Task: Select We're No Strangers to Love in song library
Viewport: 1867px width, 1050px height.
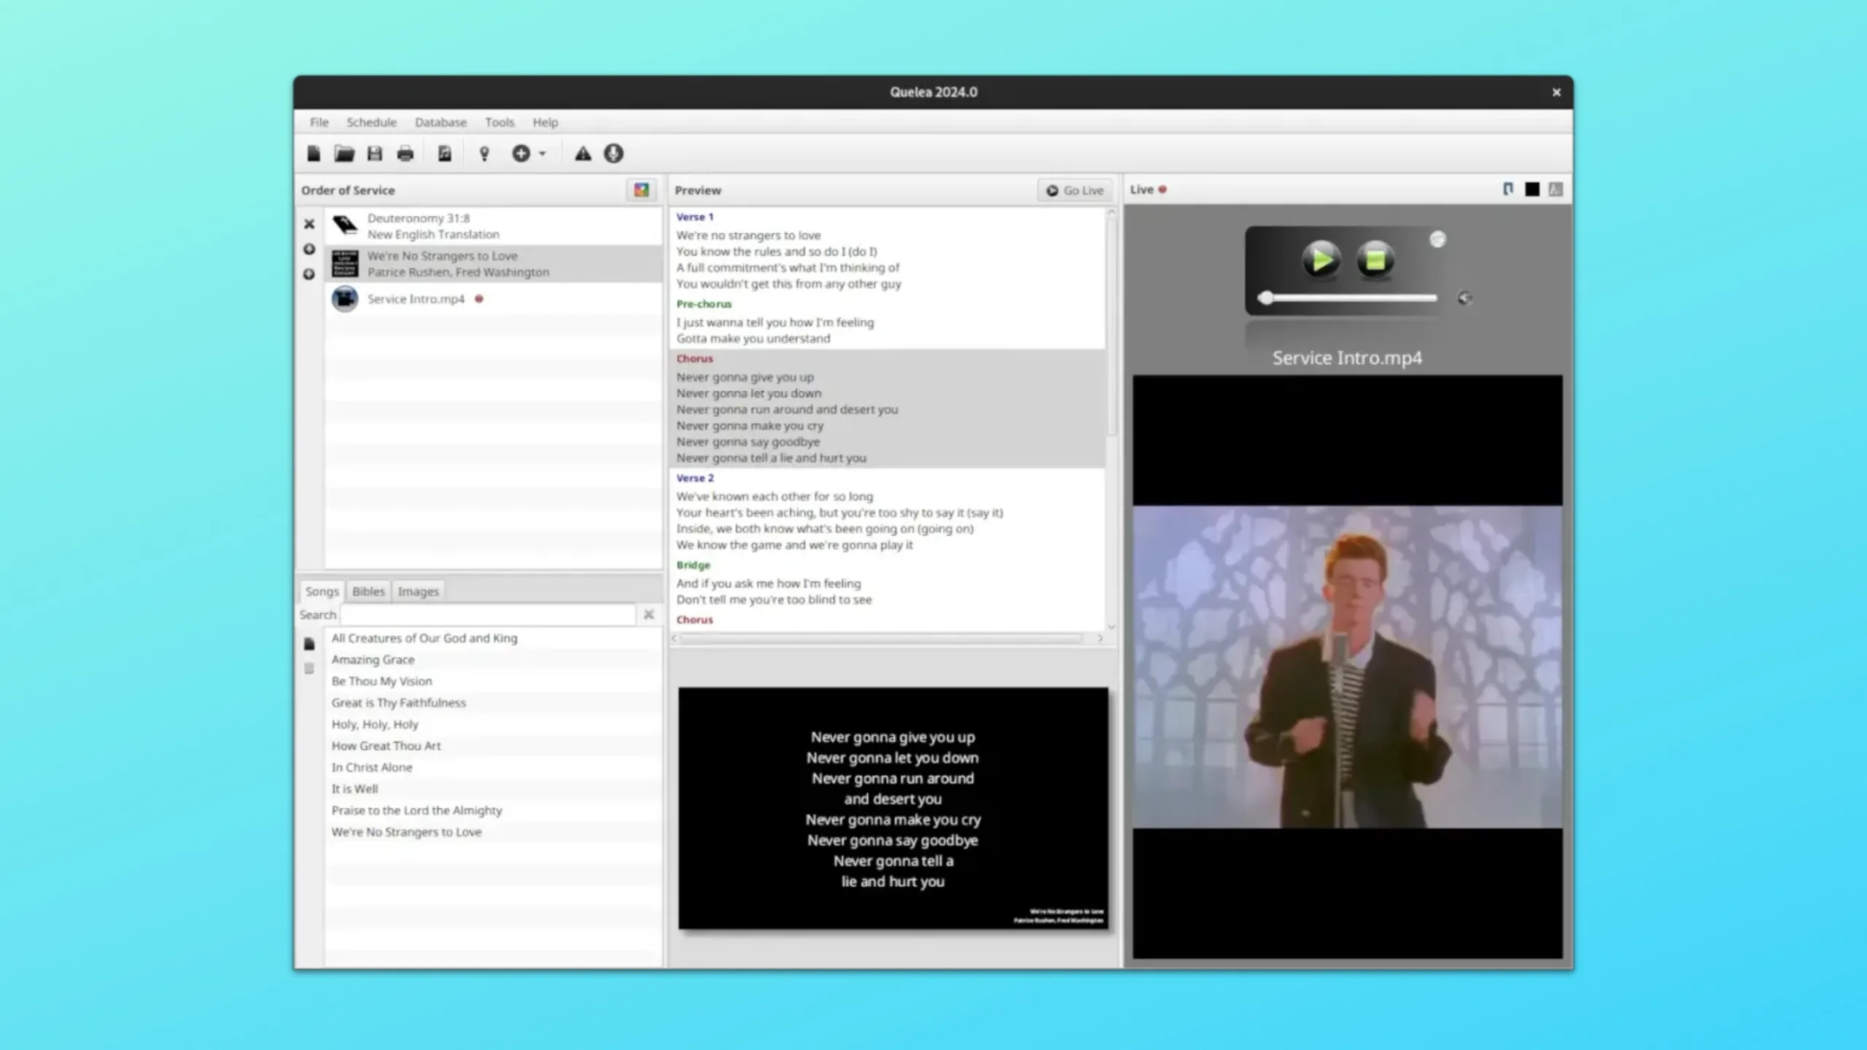Action: click(493, 832)
